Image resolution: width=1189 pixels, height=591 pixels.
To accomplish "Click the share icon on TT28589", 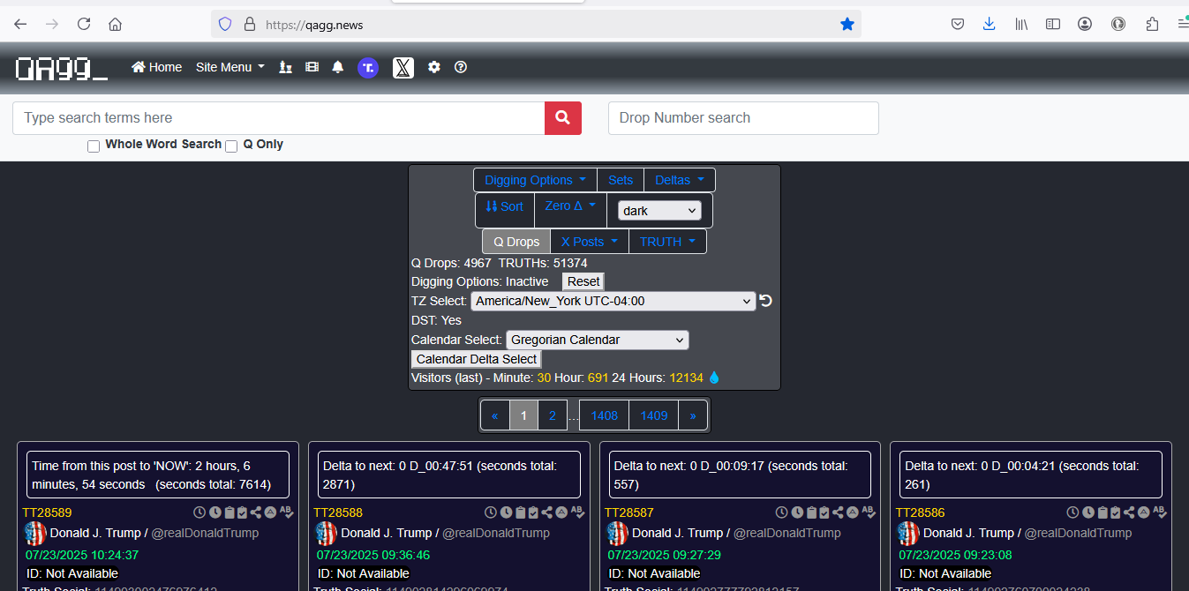I will coord(256,512).
